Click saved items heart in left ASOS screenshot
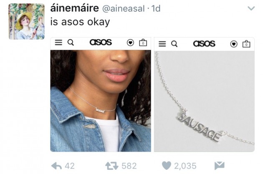The width and height of the screenshot is (263, 174). 130,43
